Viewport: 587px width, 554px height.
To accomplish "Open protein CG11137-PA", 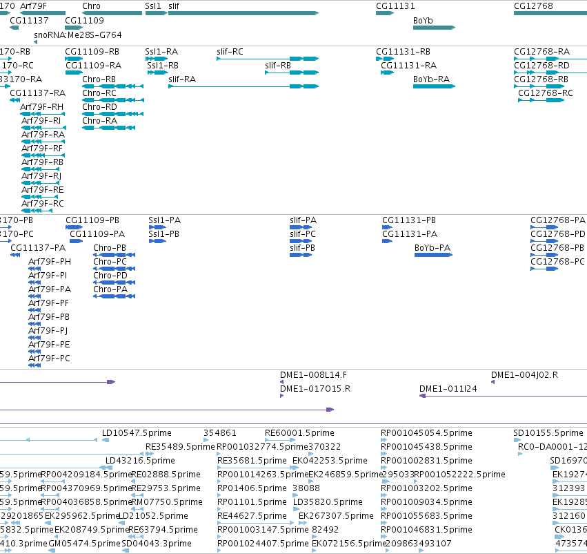I will [x=38, y=248].
